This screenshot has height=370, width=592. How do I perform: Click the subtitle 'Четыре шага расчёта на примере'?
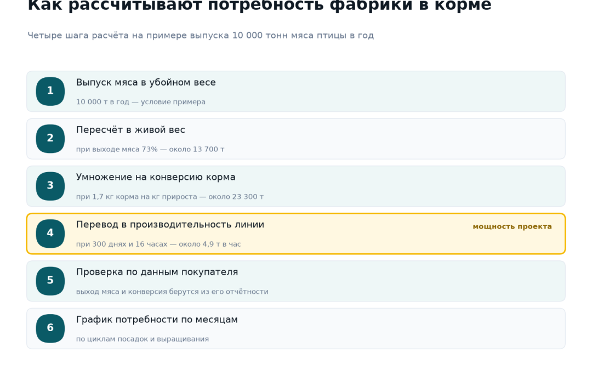coord(107,36)
